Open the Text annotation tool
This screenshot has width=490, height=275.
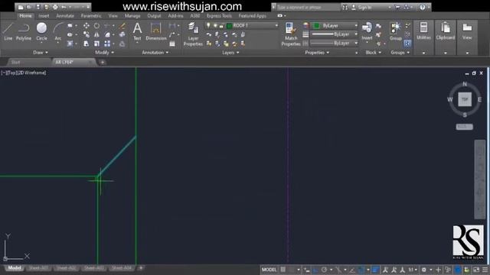(x=137, y=31)
